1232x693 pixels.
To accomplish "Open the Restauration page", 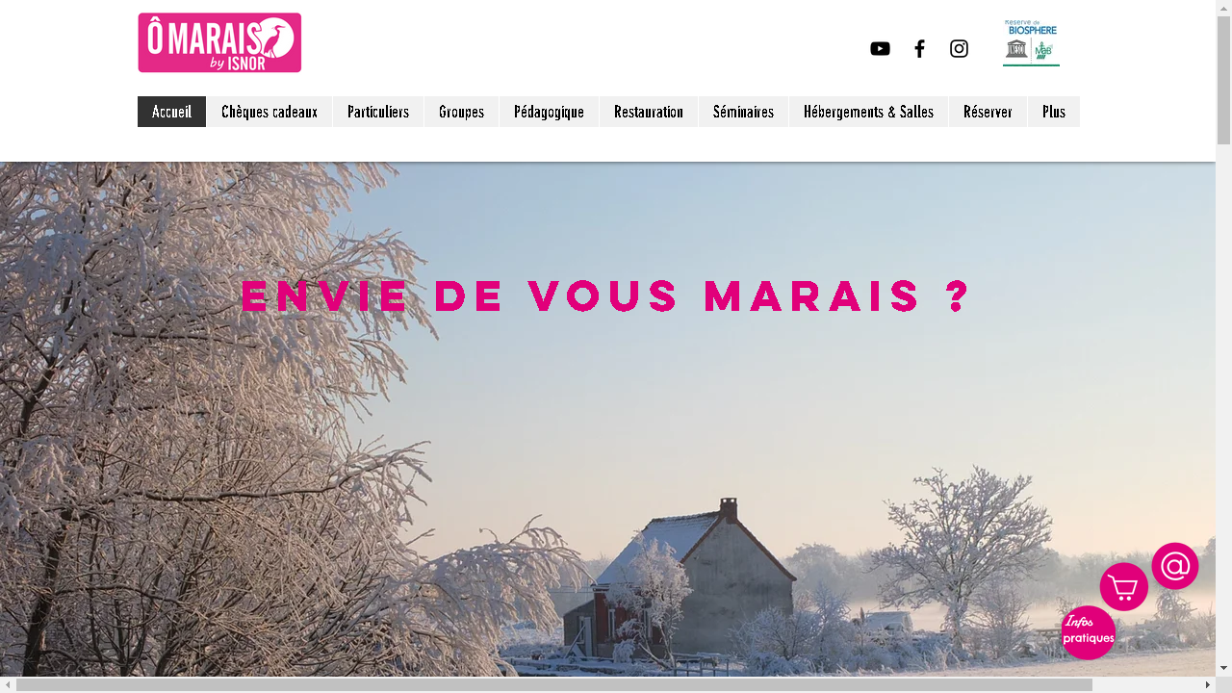I will click(649, 112).
